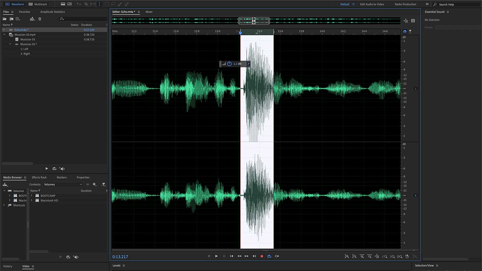The height and width of the screenshot is (271, 482).
Task: Open the Essential Sound panel menu
Action: pos(448,12)
